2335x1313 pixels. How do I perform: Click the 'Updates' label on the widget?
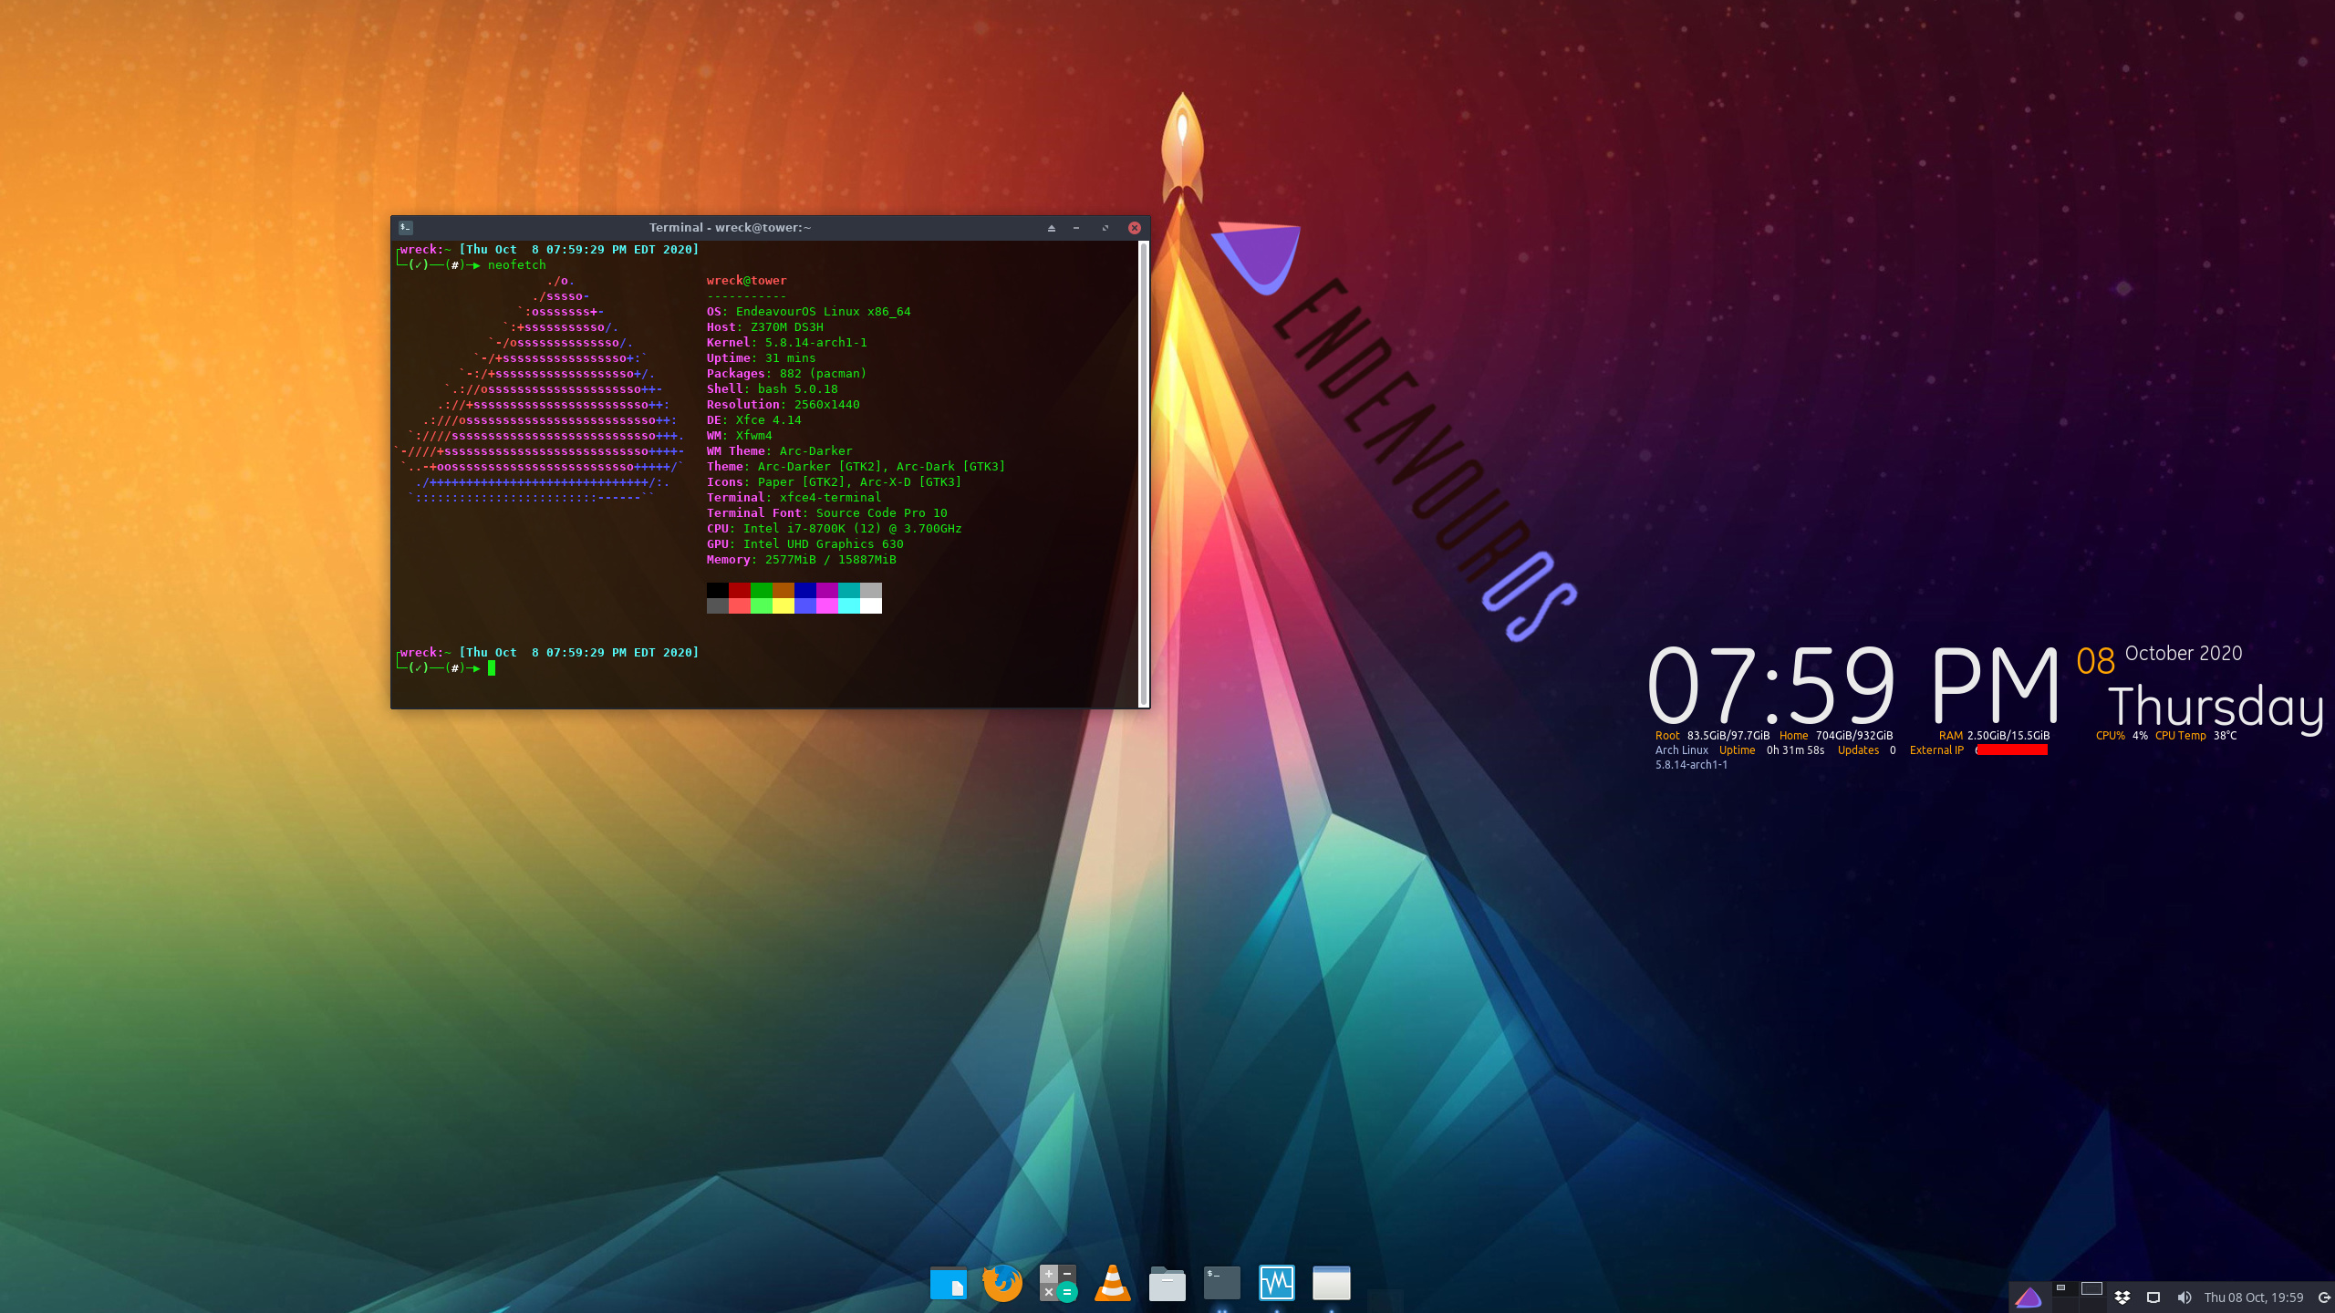1858,750
